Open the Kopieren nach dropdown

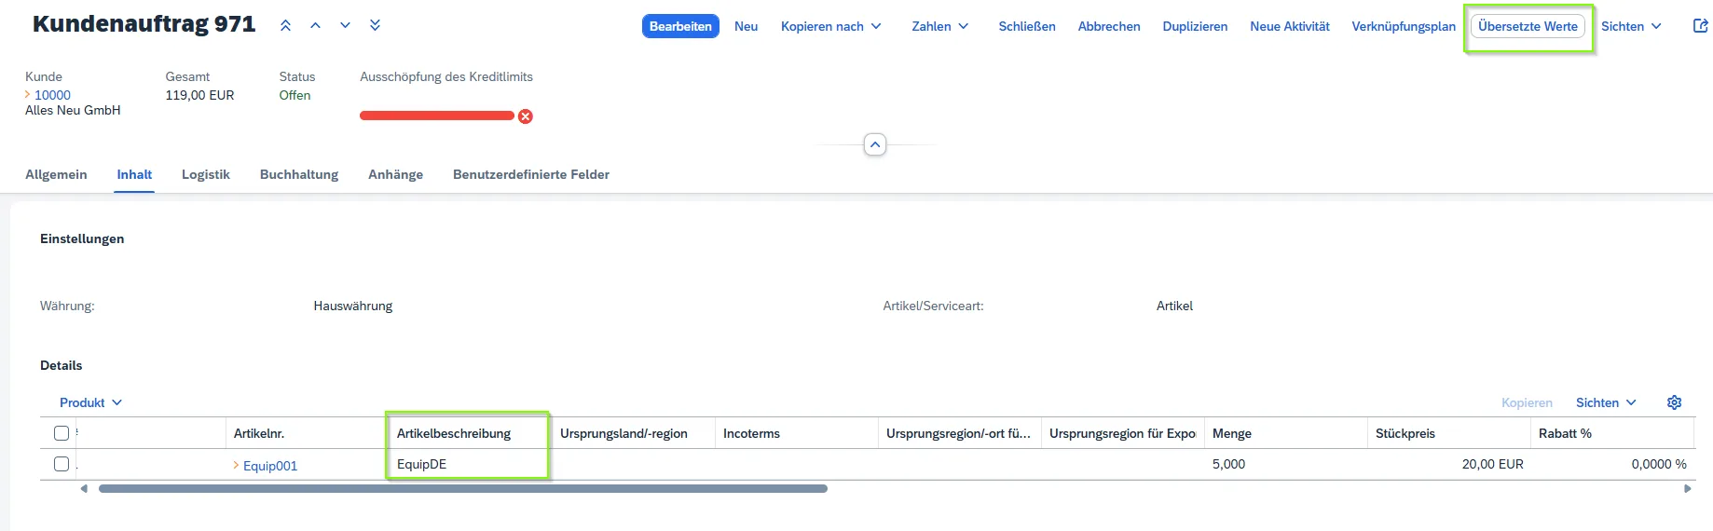coord(830,26)
